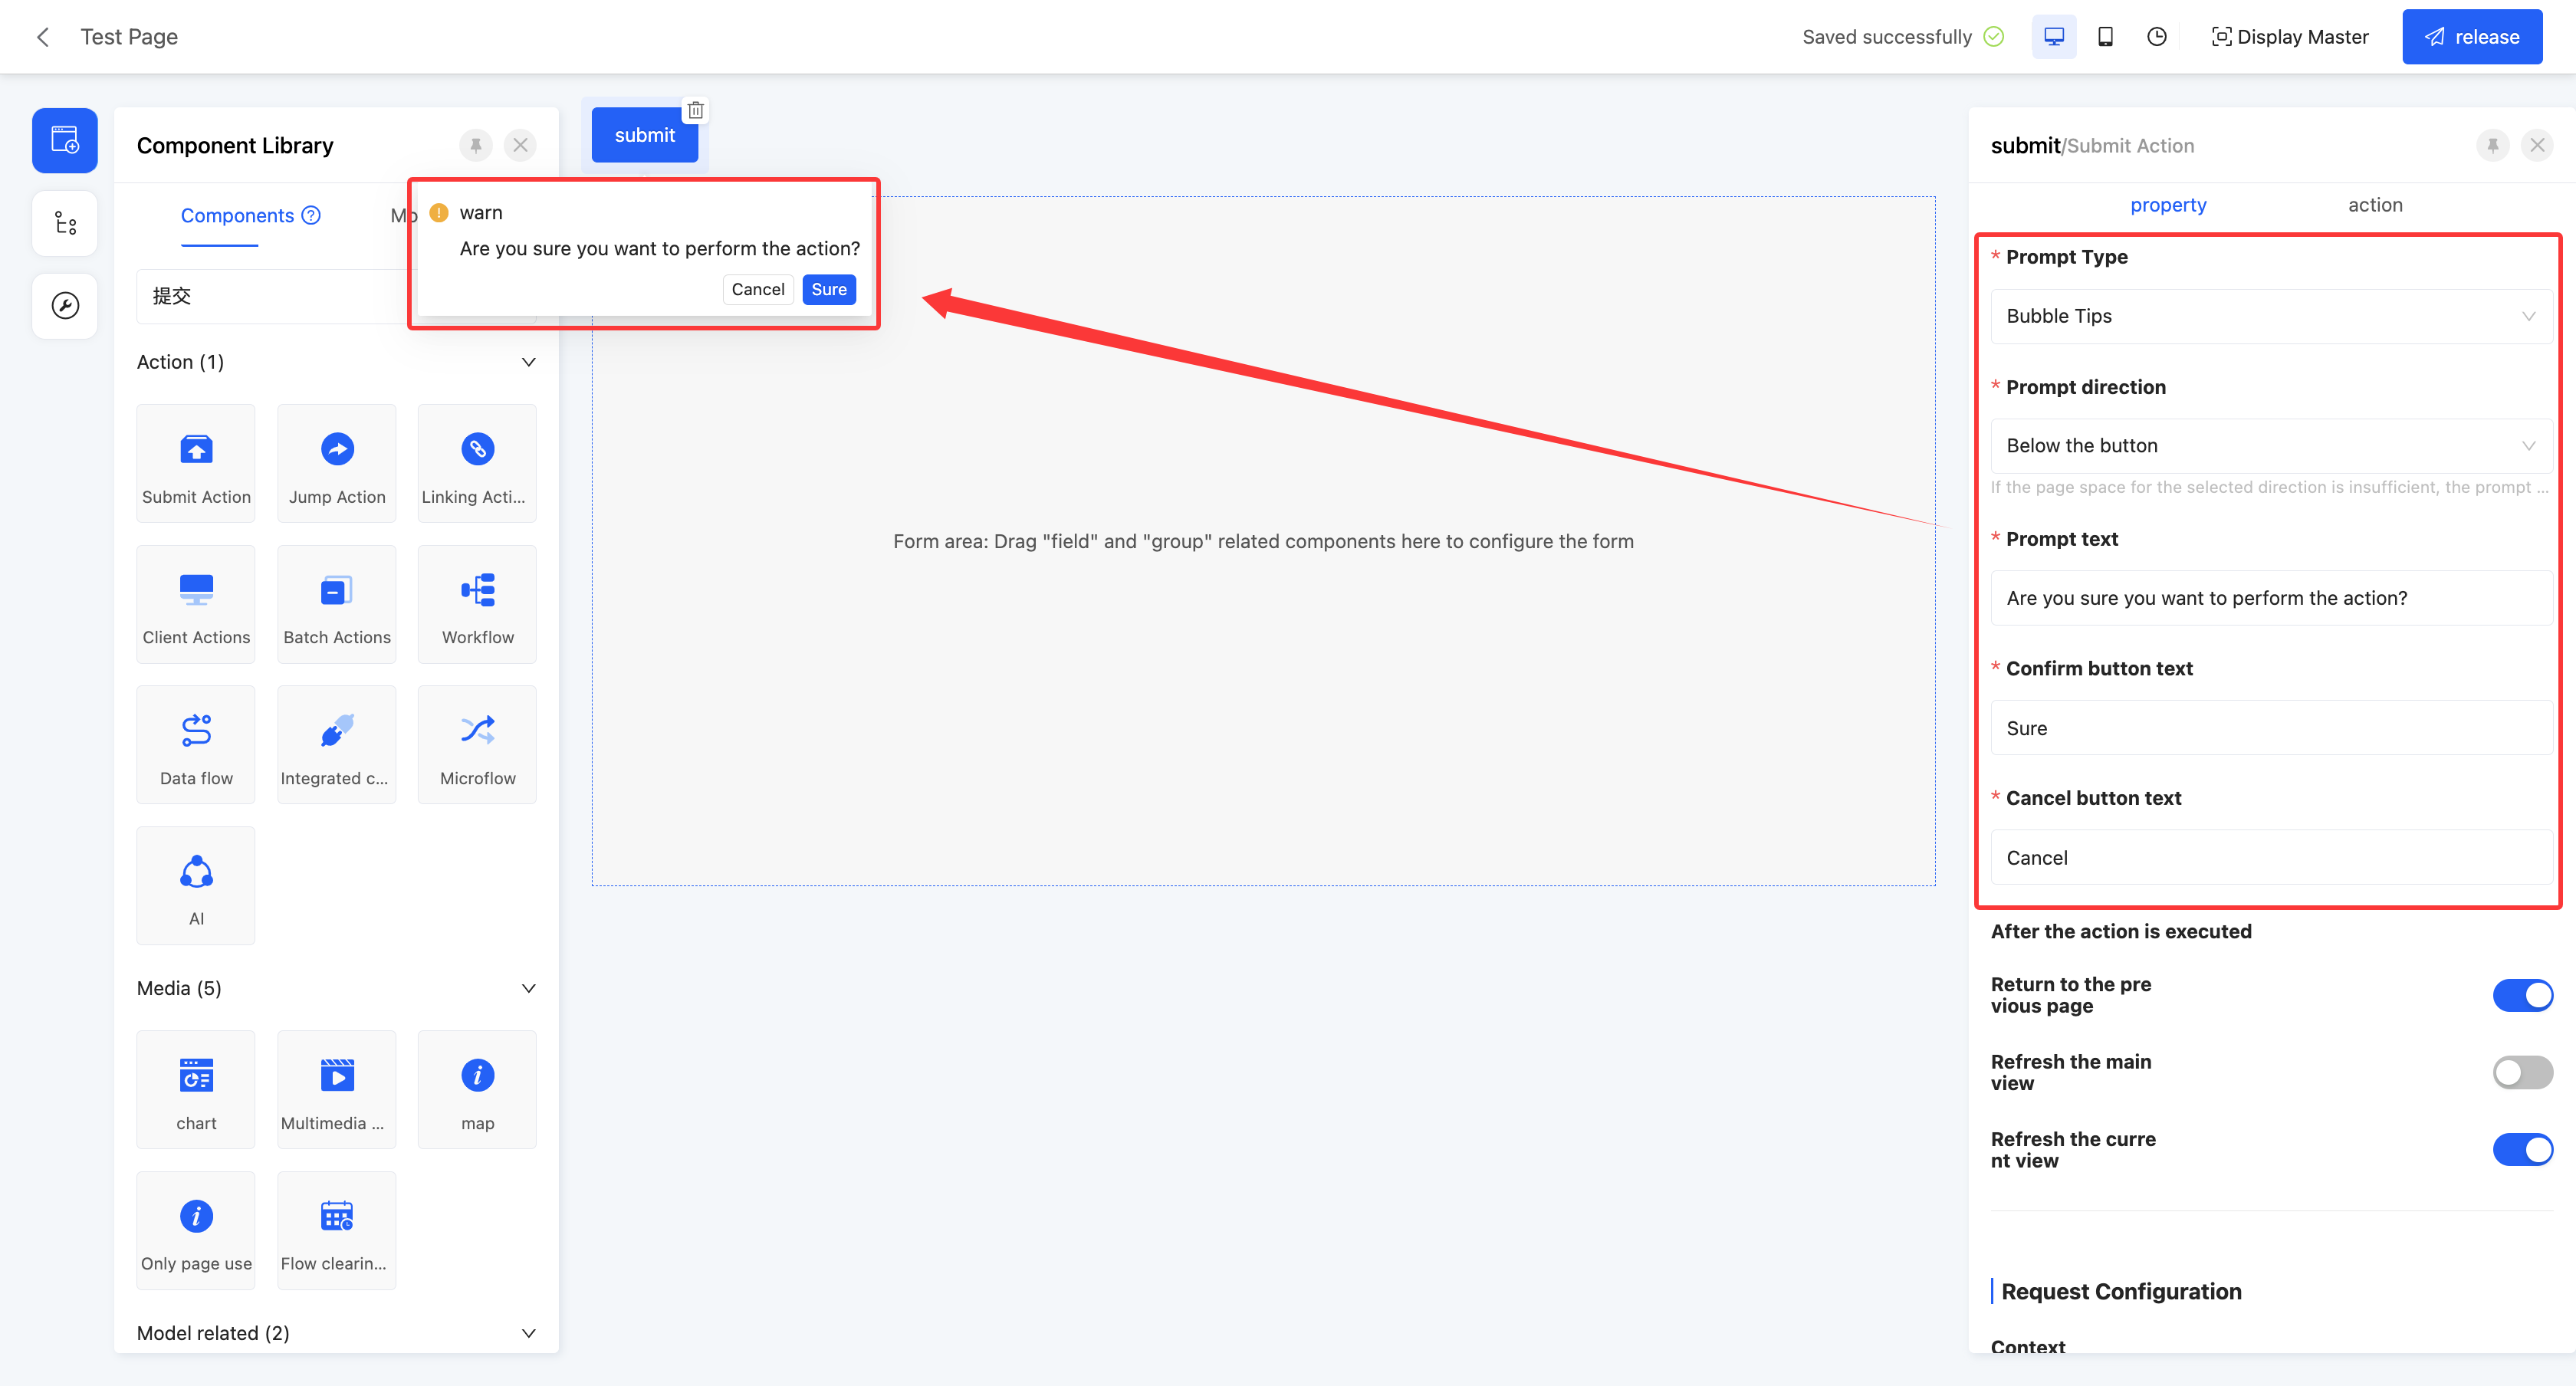Open the Prompt Type dropdown
This screenshot has width=2576, height=1386.
click(x=2270, y=316)
